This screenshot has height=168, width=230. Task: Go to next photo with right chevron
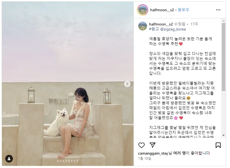[127, 84]
